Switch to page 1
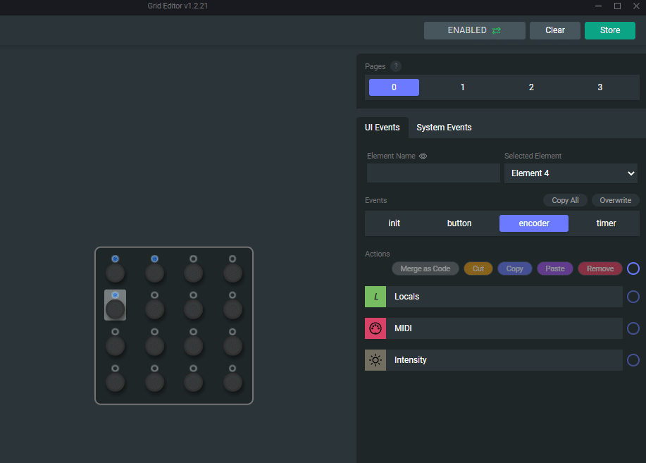This screenshot has width=646, height=463. (462, 87)
